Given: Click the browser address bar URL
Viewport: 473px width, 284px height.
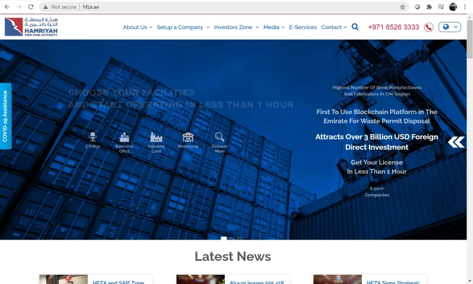Looking at the screenshot, I should pyautogui.click(x=92, y=7).
